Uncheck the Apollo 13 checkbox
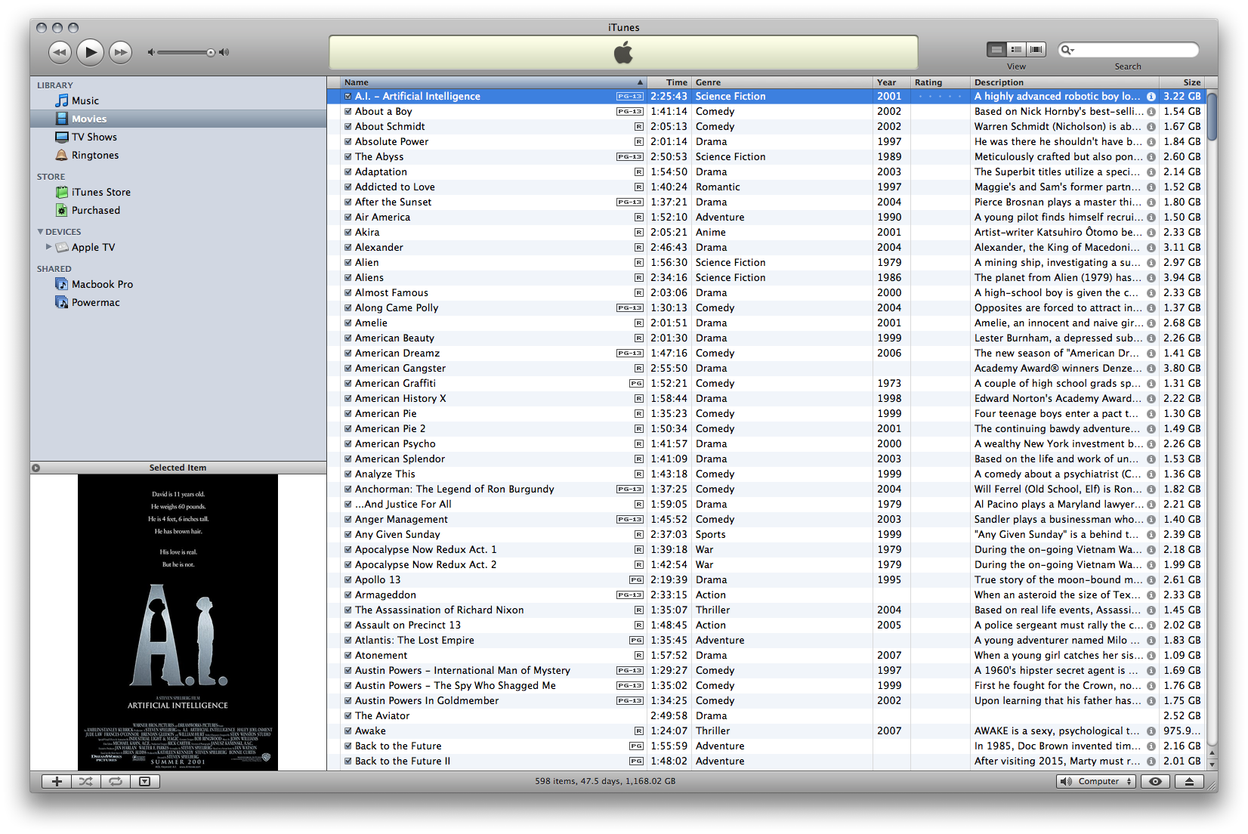This screenshot has height=834, width=1248. 348,579
